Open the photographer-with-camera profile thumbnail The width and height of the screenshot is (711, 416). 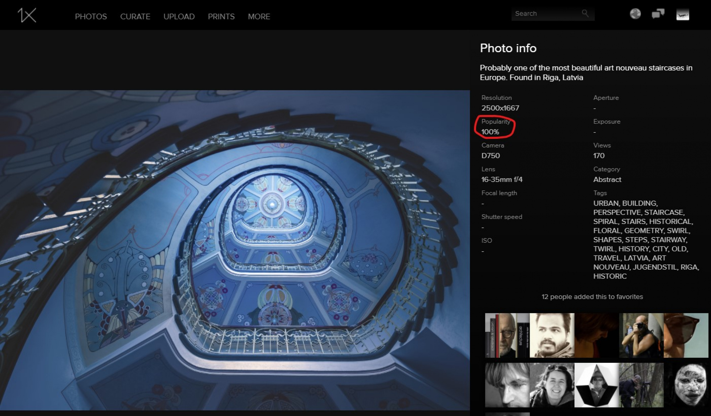[641, 335]
